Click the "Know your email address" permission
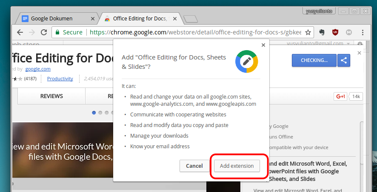Image resolution: width=377 pixels, height=192 pixels. tap(160, 147)
